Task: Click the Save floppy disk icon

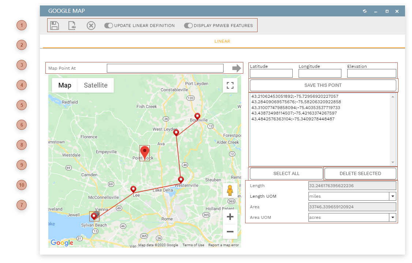Action: click(55, 26)
